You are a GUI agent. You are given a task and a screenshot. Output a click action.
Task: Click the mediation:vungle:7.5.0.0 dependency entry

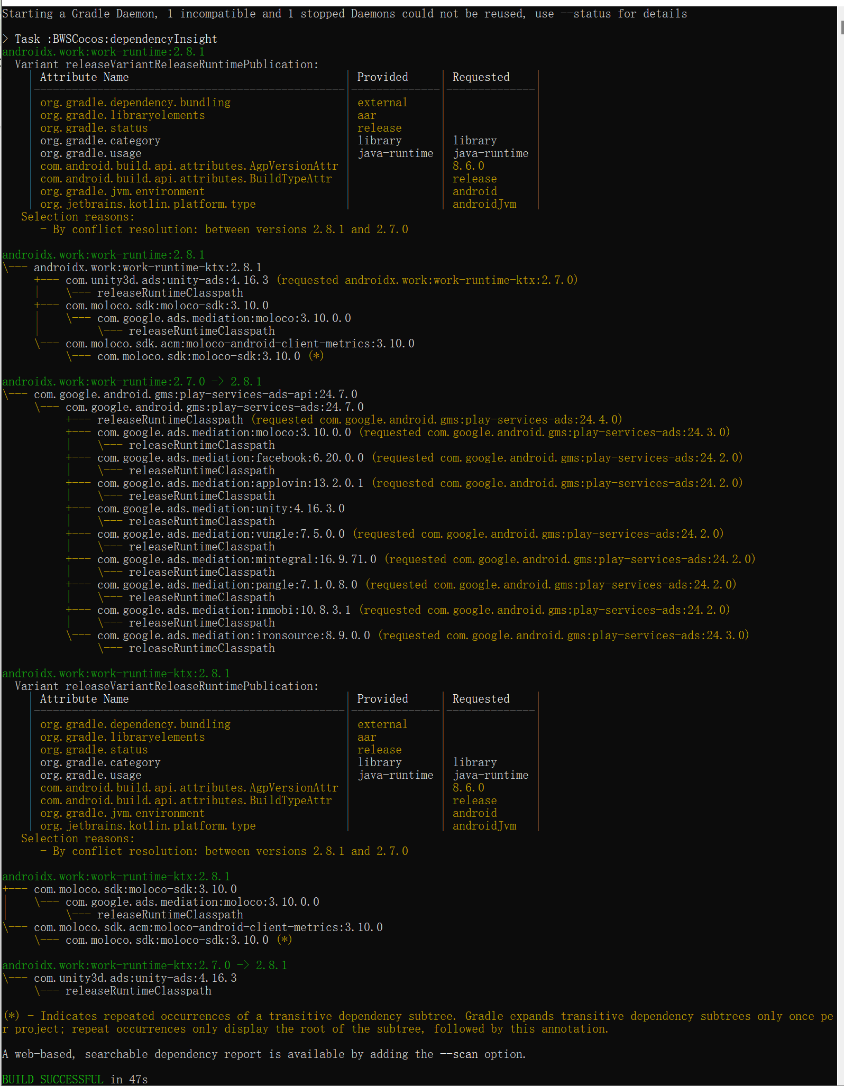pos(221,534)
